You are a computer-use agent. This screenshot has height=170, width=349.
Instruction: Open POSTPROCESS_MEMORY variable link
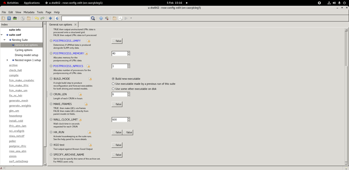68,54
